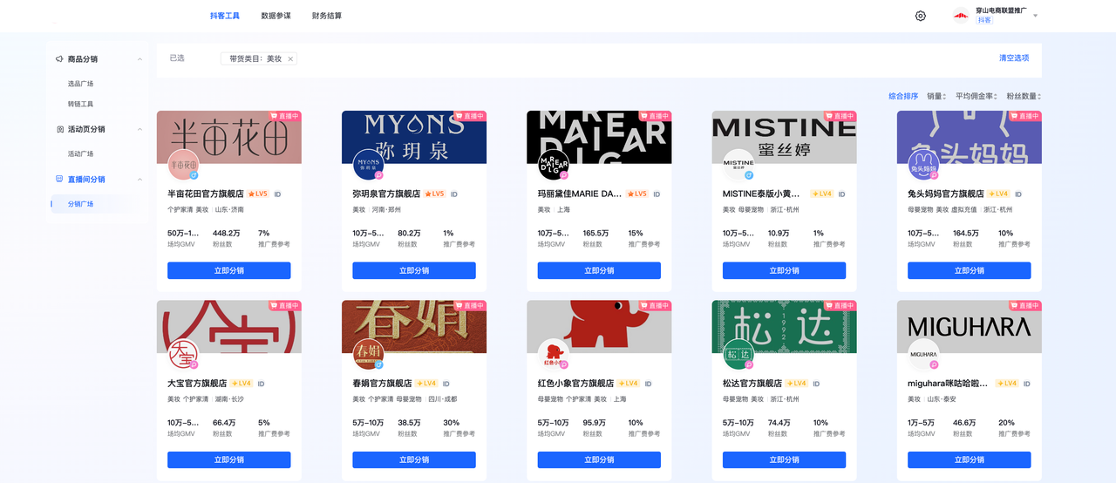This screenshot has height=483, width=1116.
Task: Click the ID icon beside 大宝官方旗舰店
Action: coord(260,384)
